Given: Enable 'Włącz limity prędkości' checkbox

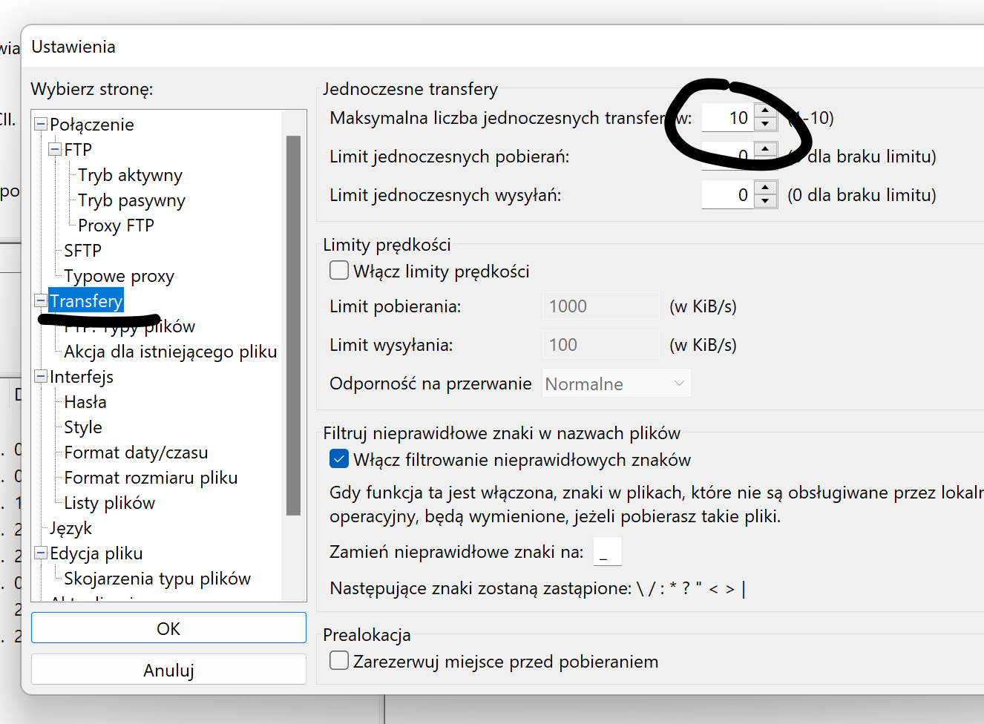Looking at the screenshot, I should click(x=339, y=271).
